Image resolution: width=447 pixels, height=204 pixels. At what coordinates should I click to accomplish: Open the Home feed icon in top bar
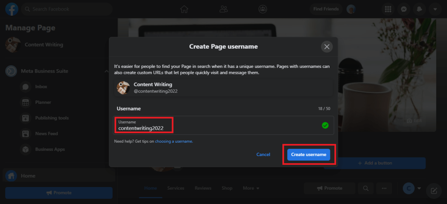click(x=184, y=9)
